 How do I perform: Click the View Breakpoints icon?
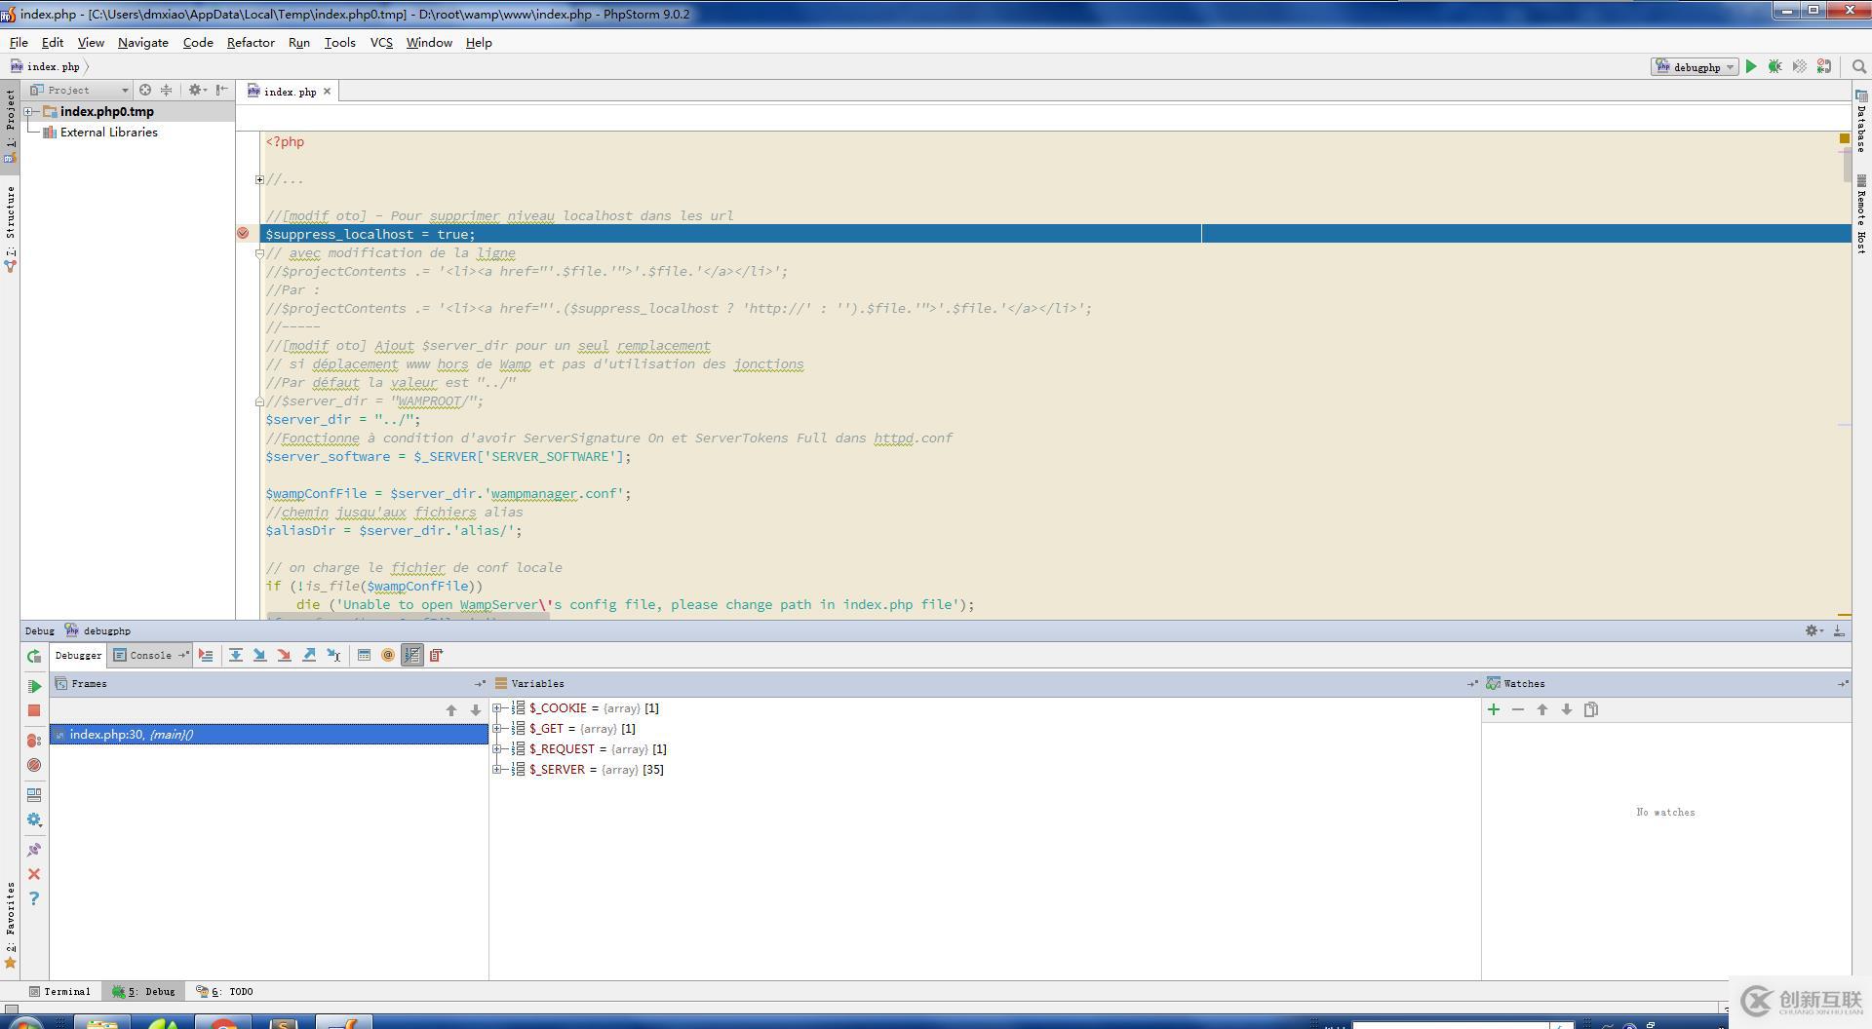coord(34,741)
